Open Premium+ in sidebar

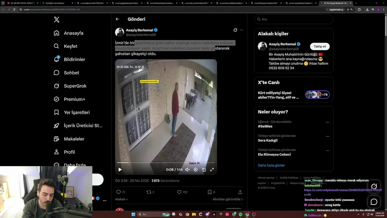coord(70,99)
